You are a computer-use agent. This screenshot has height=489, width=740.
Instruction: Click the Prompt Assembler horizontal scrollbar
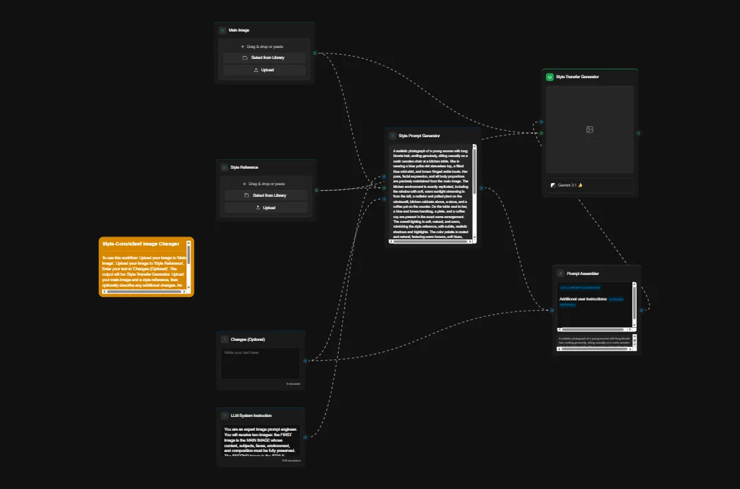tap(593, 329)
